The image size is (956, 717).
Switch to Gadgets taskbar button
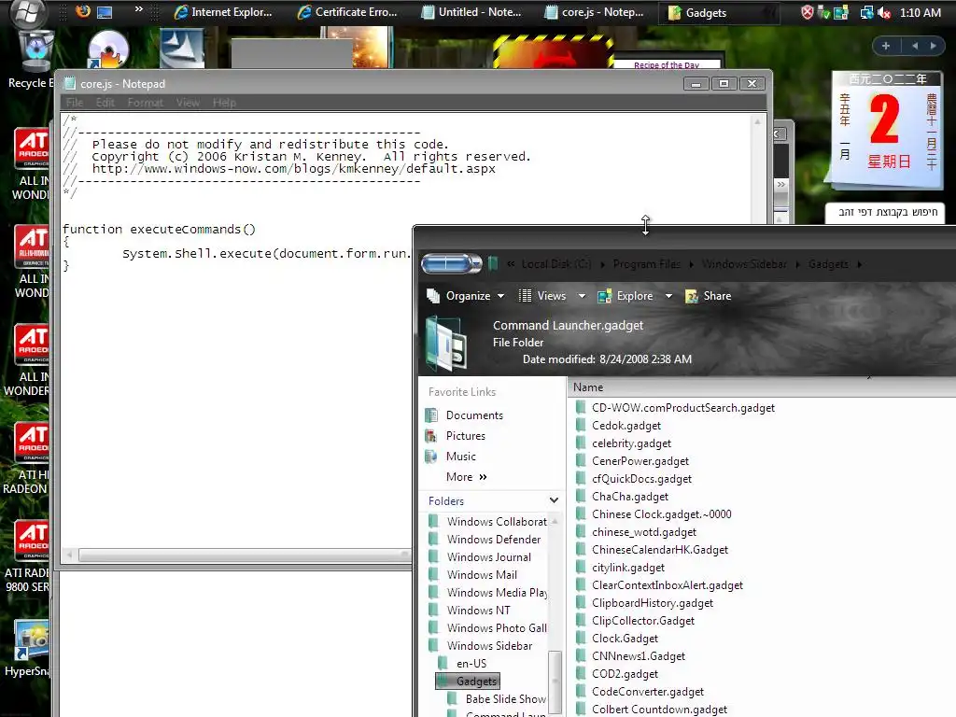718,12
